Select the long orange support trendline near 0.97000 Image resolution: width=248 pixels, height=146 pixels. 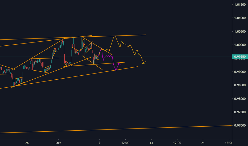(x=116, y=129)
